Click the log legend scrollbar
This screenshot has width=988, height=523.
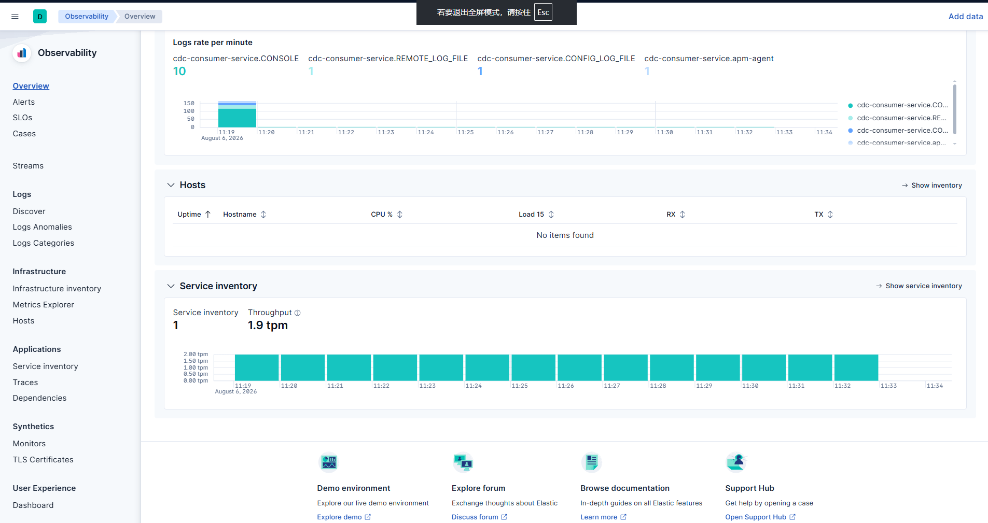[x=955, y=109]
